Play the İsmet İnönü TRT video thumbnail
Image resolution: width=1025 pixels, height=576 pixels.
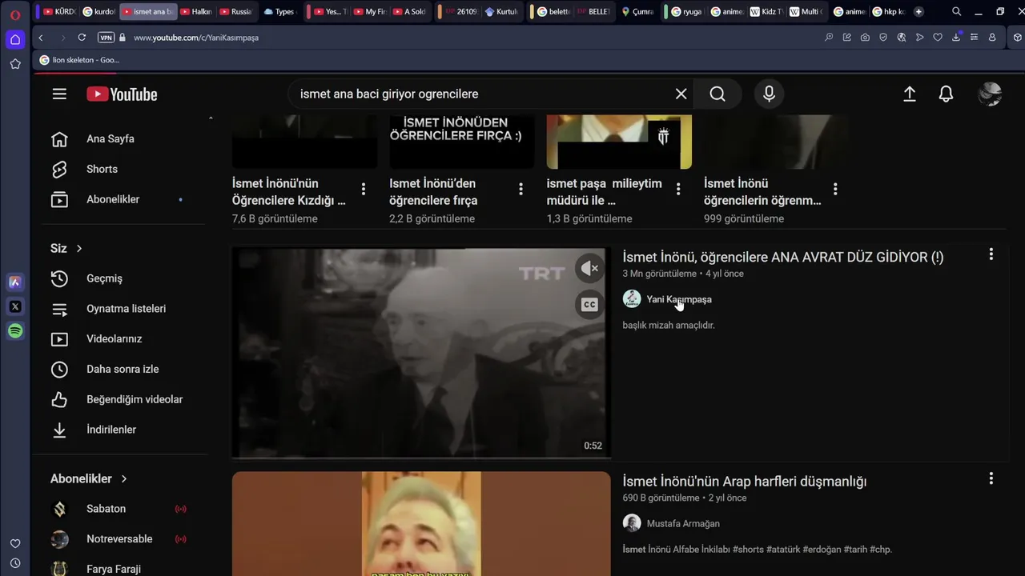[x=421, y=353]
